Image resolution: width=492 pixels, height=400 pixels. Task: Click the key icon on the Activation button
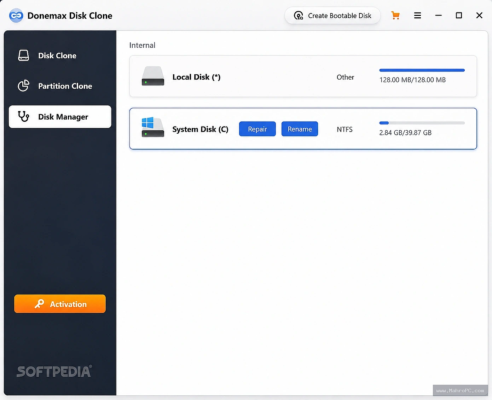pos(39,304)
